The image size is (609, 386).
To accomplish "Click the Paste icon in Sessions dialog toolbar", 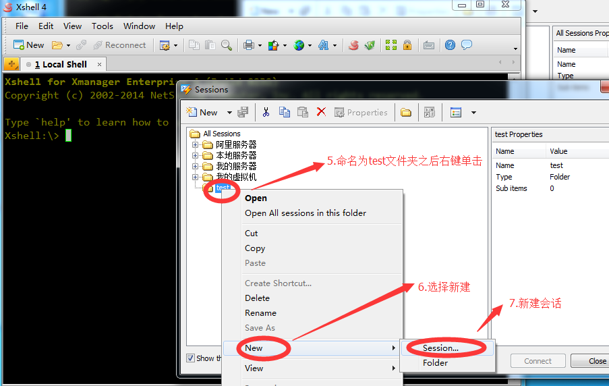I will pos(303,112).
